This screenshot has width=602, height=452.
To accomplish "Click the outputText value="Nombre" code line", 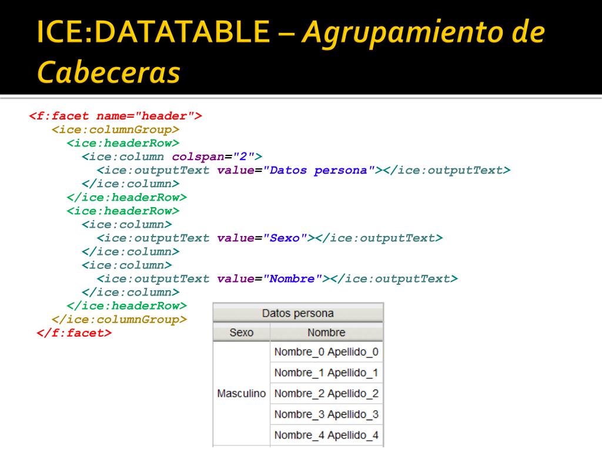I will coord(277,278).
